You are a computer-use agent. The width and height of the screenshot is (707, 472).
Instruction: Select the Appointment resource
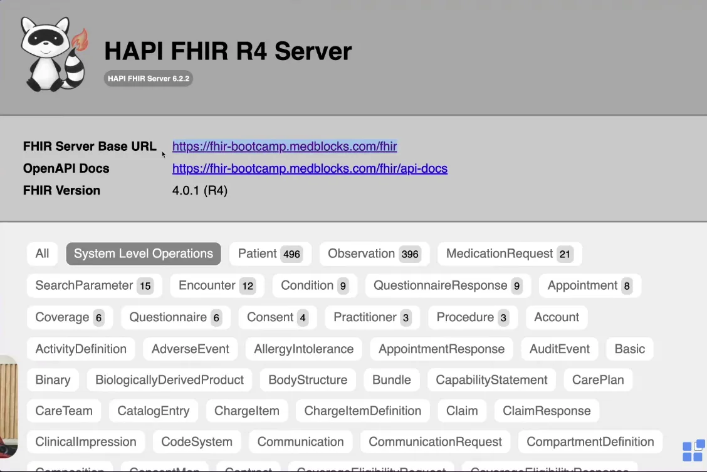point(589,285)
